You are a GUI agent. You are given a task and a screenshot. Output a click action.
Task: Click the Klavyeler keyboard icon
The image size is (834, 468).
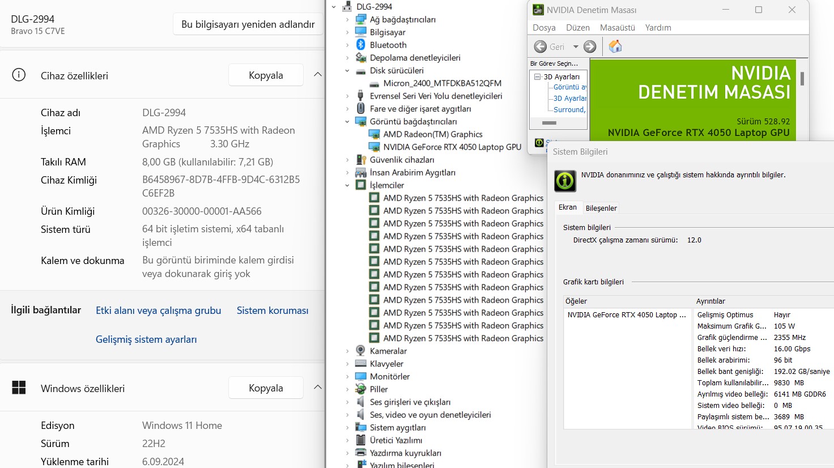point(360,364)
